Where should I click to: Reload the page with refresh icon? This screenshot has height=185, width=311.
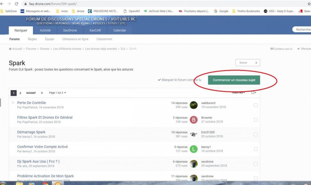click(16, 4)
